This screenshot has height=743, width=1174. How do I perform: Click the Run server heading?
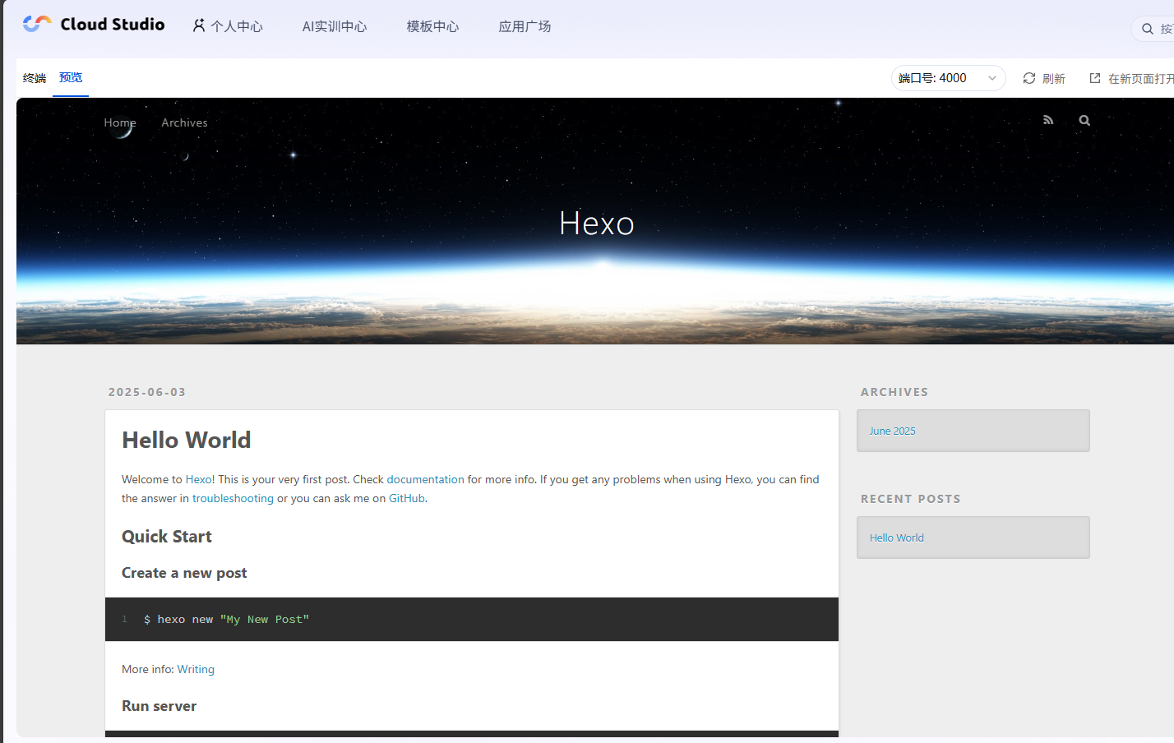pyautogui.click(x=159, y=706)
